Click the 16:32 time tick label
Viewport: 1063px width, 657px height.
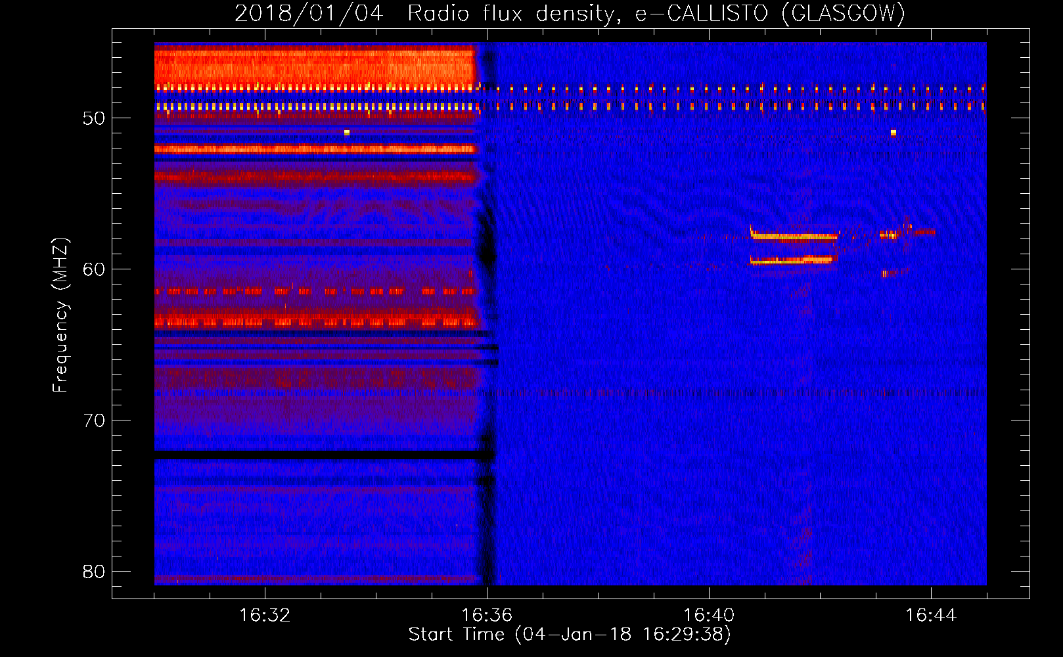pos(265,616)
